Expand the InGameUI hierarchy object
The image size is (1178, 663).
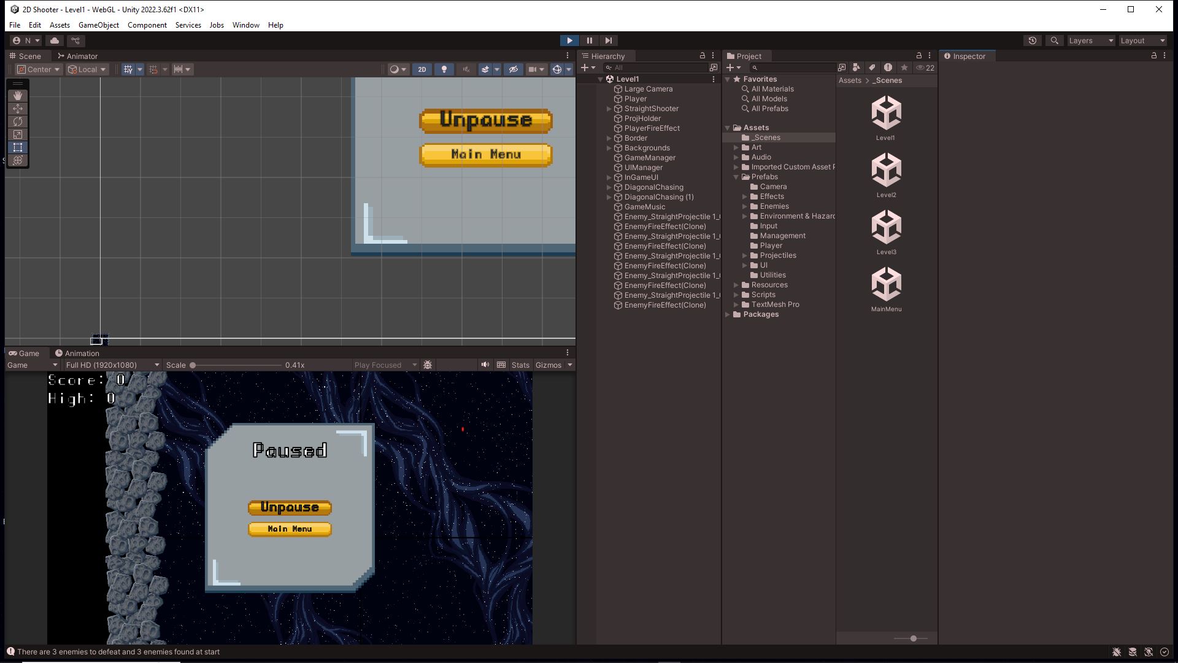[x=609, y=177]
